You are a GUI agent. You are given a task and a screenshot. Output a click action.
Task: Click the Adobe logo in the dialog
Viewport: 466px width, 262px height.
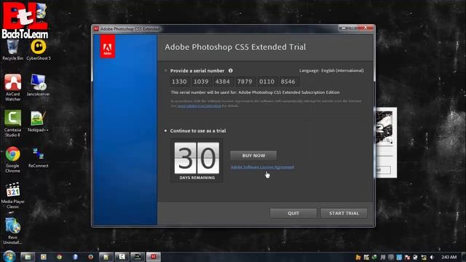coord(107,47)
